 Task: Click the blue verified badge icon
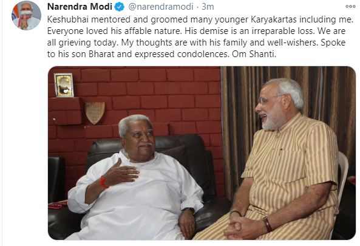(x=120, y=7)
